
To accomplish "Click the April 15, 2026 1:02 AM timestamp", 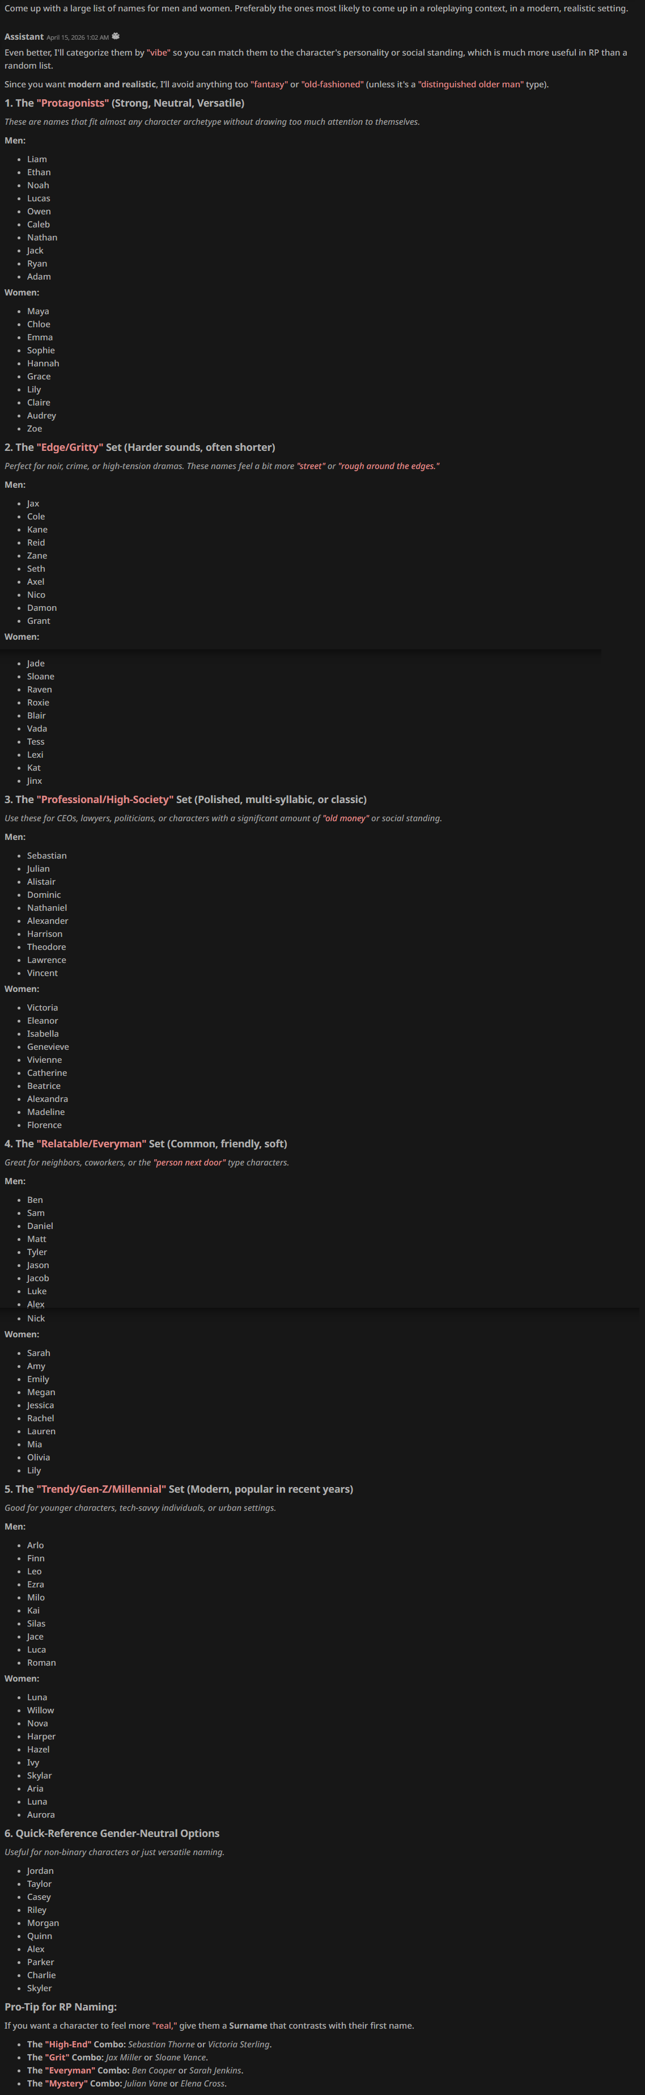I will tap(77, 37).
